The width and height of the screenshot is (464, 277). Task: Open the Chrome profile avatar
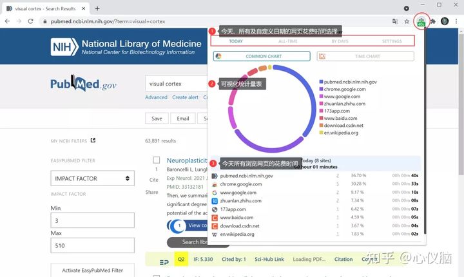445,21
